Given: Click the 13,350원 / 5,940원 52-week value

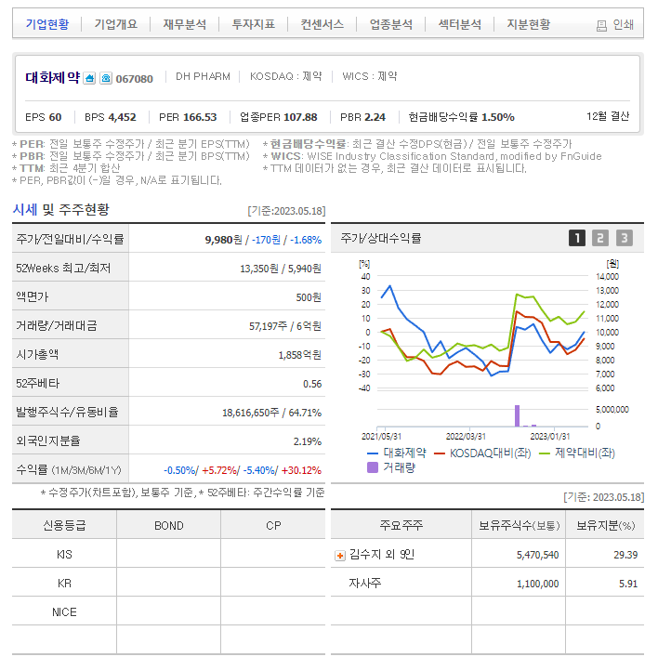Looking at the screenshot, I should tap(281, 269).
